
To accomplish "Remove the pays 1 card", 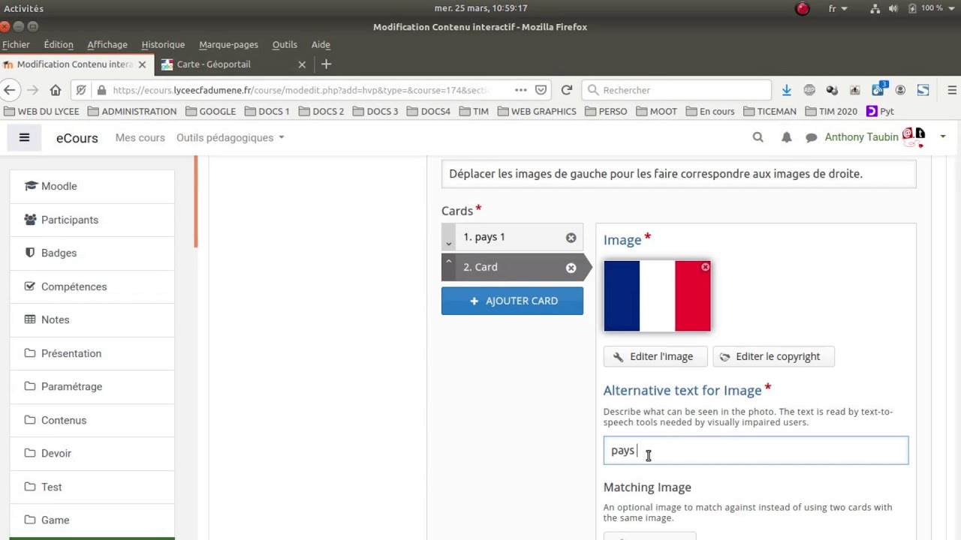I will click(x=571, y=238).
